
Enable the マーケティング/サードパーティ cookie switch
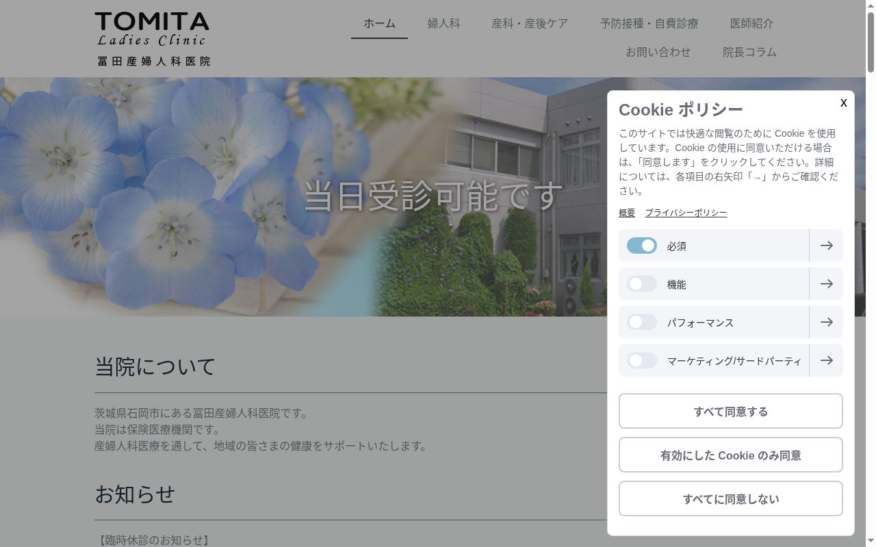click(x=642, y=360)
